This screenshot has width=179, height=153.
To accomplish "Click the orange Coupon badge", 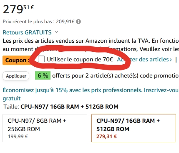I will (17, 60).
